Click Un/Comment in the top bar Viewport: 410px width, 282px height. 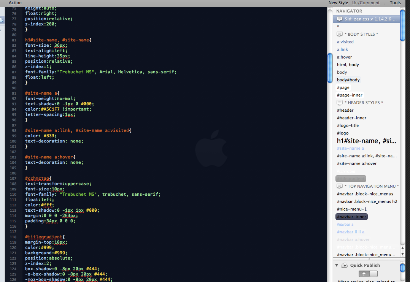point(366,3)
